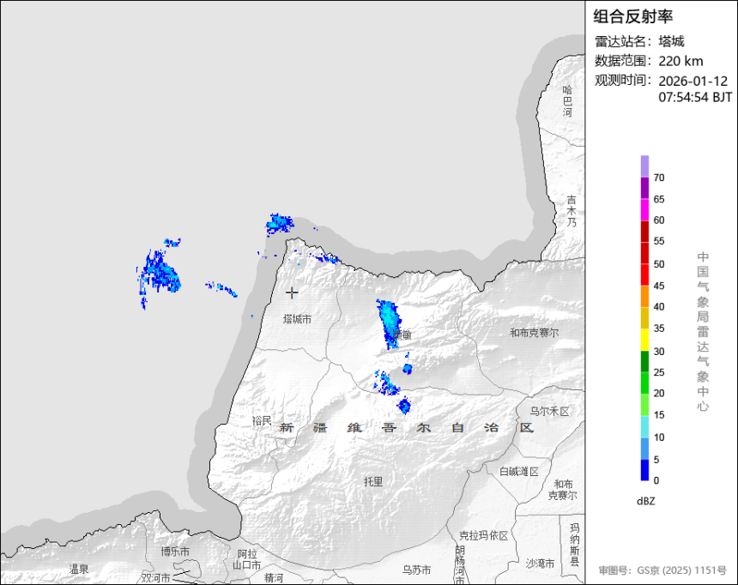Click the legend value 35
The width and height of the screenshot is (738, 585).
tap(659, 329)
